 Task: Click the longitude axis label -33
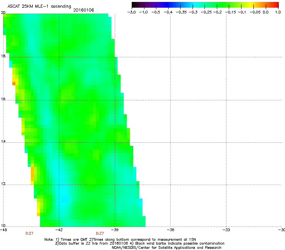226,230
